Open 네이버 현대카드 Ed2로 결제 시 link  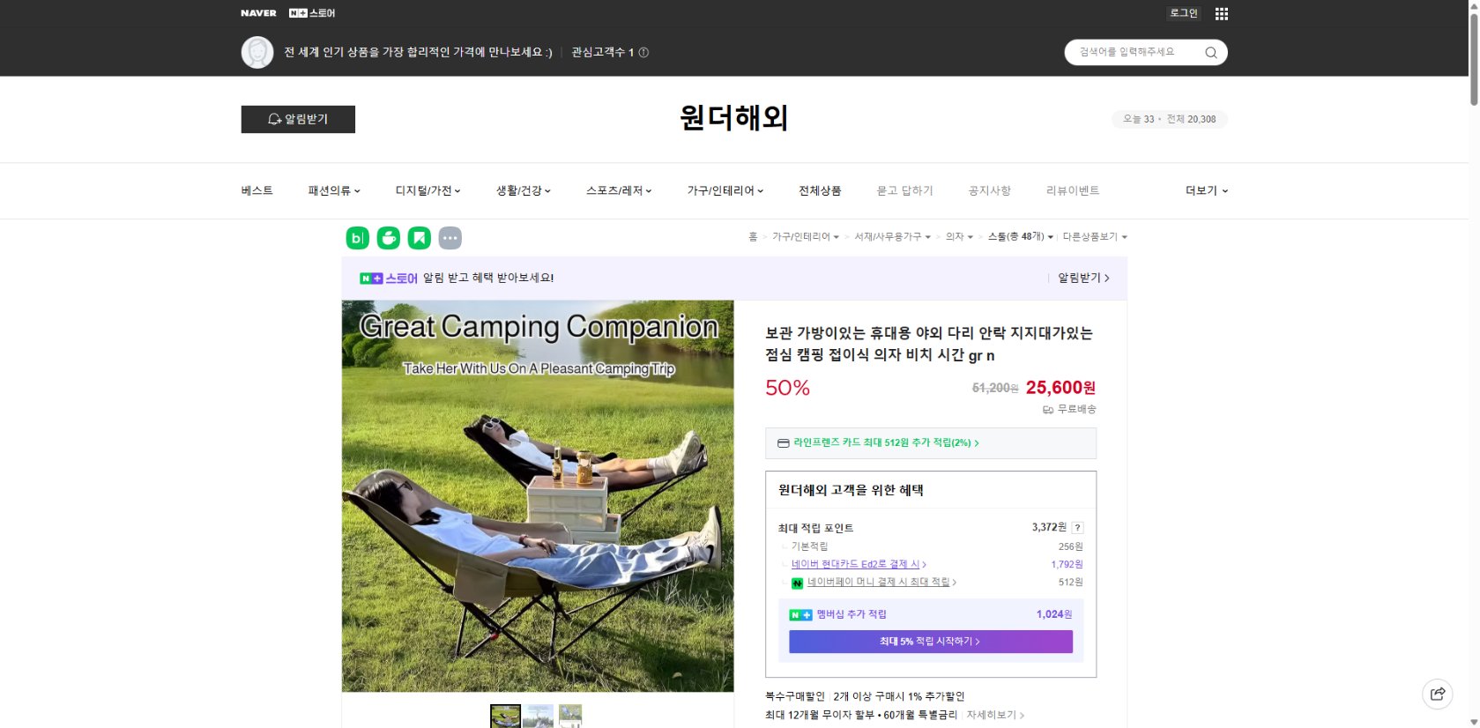[859, 564]
